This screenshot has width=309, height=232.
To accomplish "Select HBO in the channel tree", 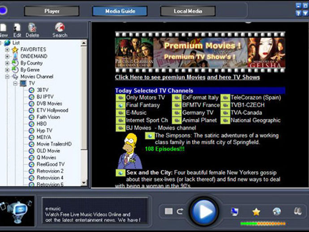I will [42, 124].
